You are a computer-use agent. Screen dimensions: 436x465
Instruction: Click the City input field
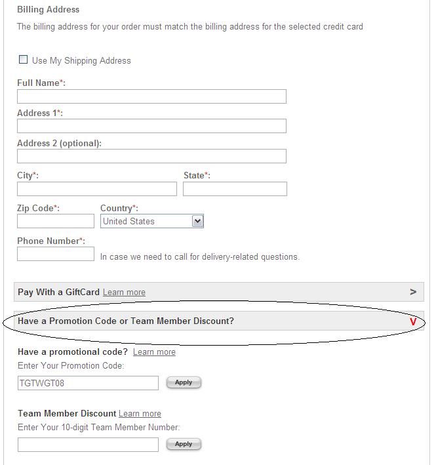pos(97,189)
